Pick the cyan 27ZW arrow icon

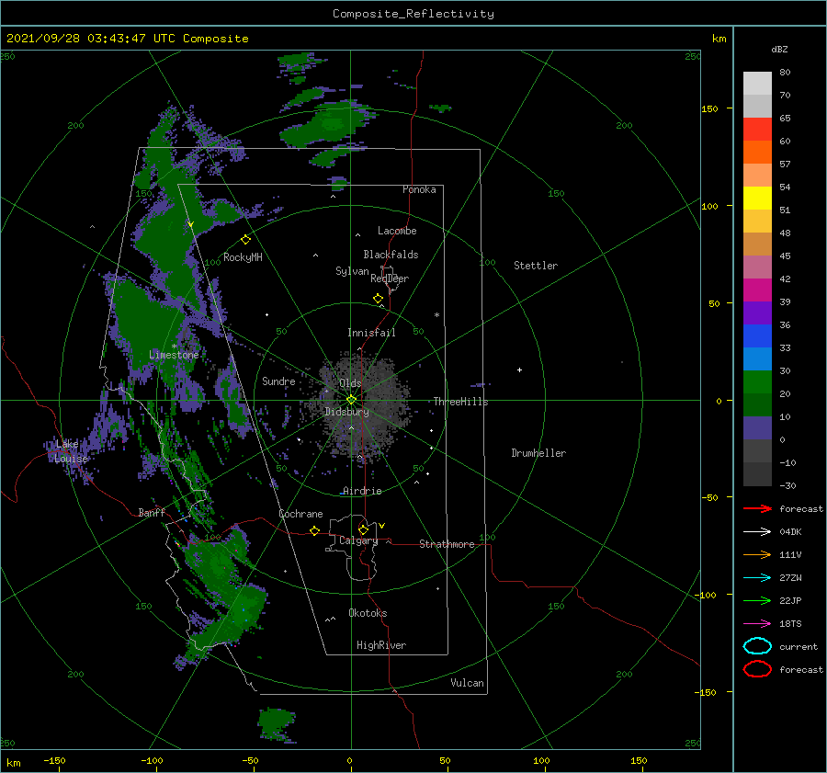tap(757, 578)
